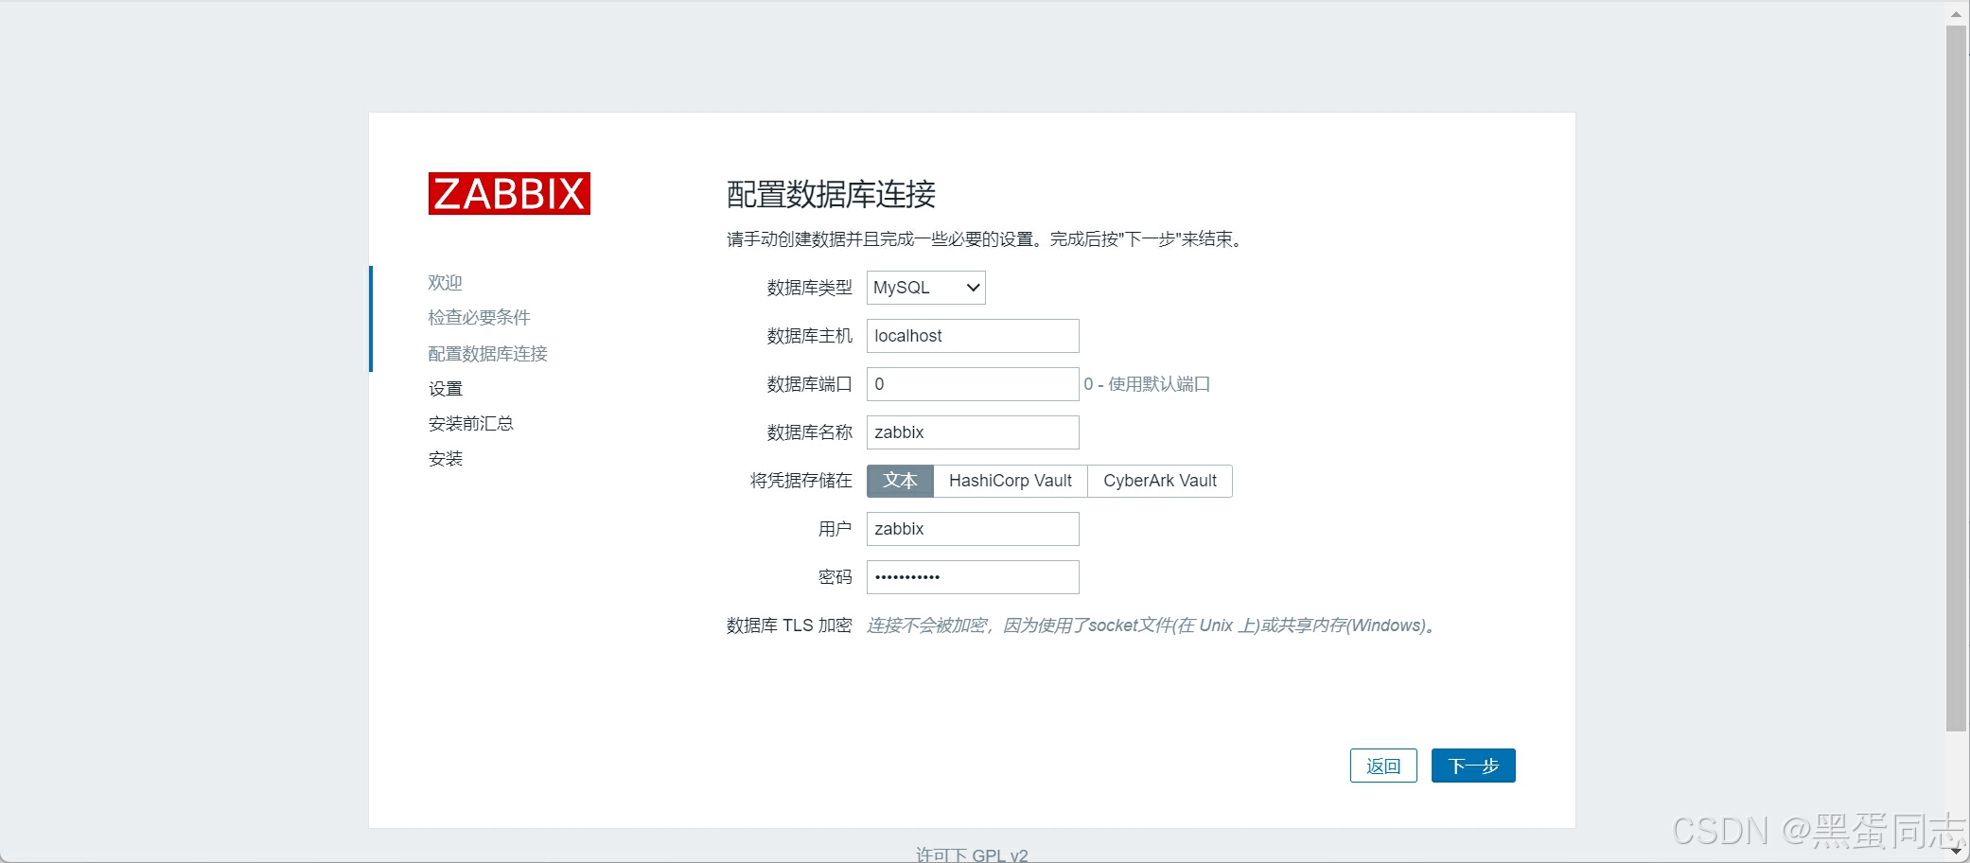Click the 返回 back button
The height and width of the screenshot is (863, 1970).
pos(1383,766)
